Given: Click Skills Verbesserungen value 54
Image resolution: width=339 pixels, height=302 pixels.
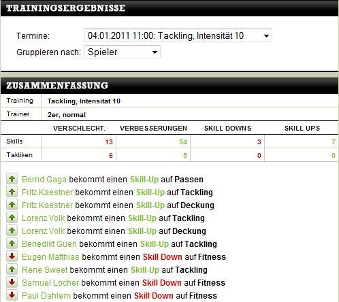Looking at the screenshot, I should 183,142.
